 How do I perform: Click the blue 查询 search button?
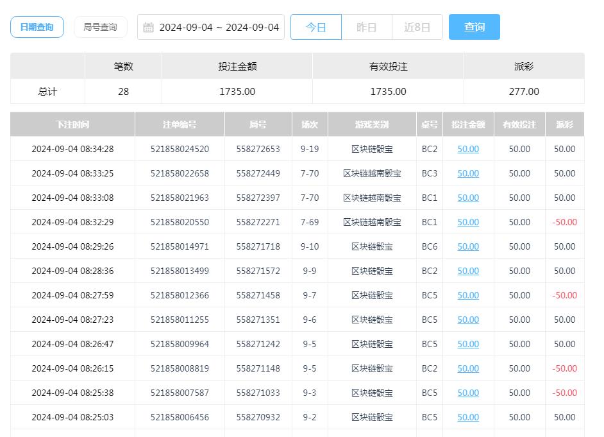pyautogui.click(x=474, y=27)
